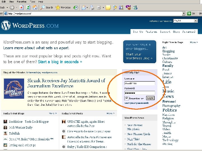Click Scobleizer blog avatar icon

pos(5,121)
